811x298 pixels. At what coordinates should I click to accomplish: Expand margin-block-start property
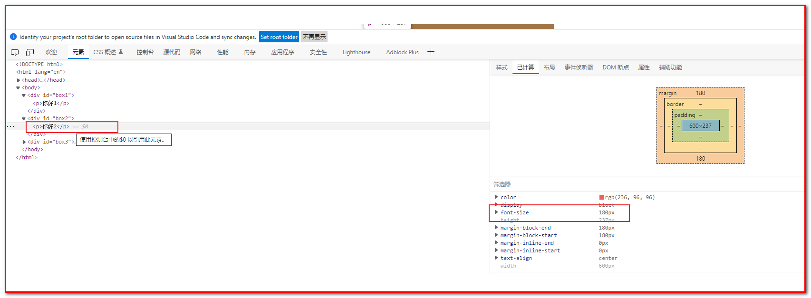(x=496, y=235)
